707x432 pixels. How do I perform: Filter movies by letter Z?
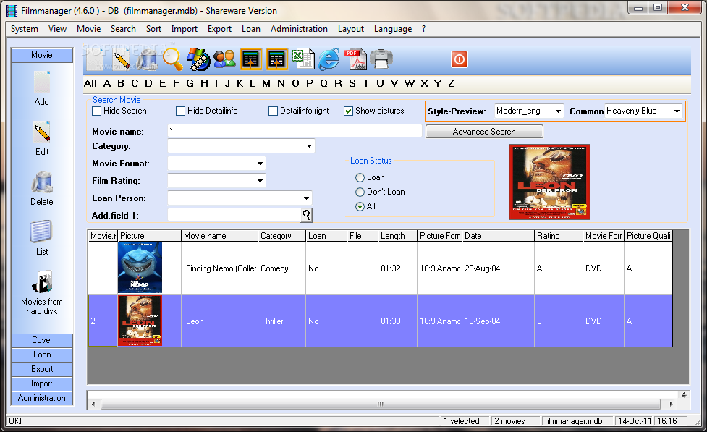tap(451, 83)
